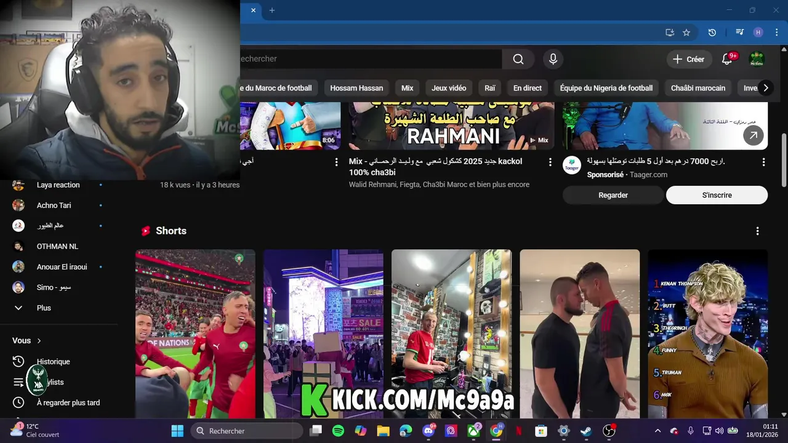Open the ad external link arrow icon
Screen dimensions: 788x443
(x=754, y=135)
